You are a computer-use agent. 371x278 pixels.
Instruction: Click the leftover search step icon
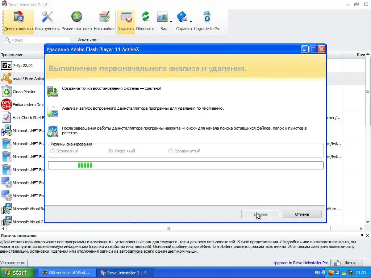click(53, 131)
